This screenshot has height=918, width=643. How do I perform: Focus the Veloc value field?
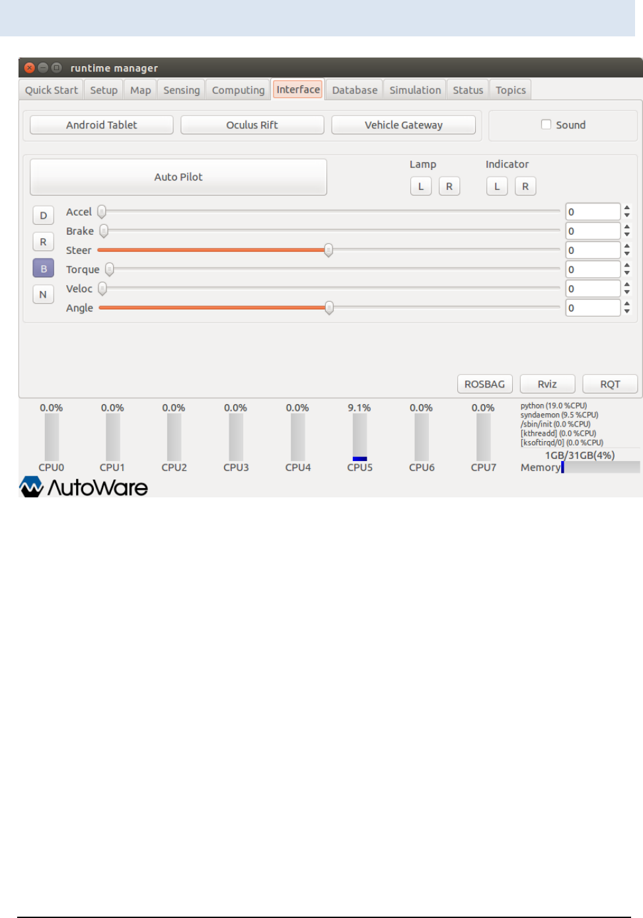593,288
